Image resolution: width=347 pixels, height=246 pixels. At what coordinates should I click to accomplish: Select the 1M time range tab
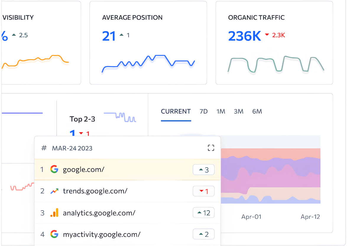(221, 111)
